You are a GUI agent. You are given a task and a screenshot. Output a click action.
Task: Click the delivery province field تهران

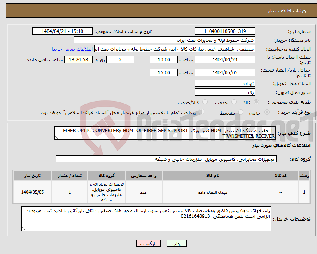[224, 83]
